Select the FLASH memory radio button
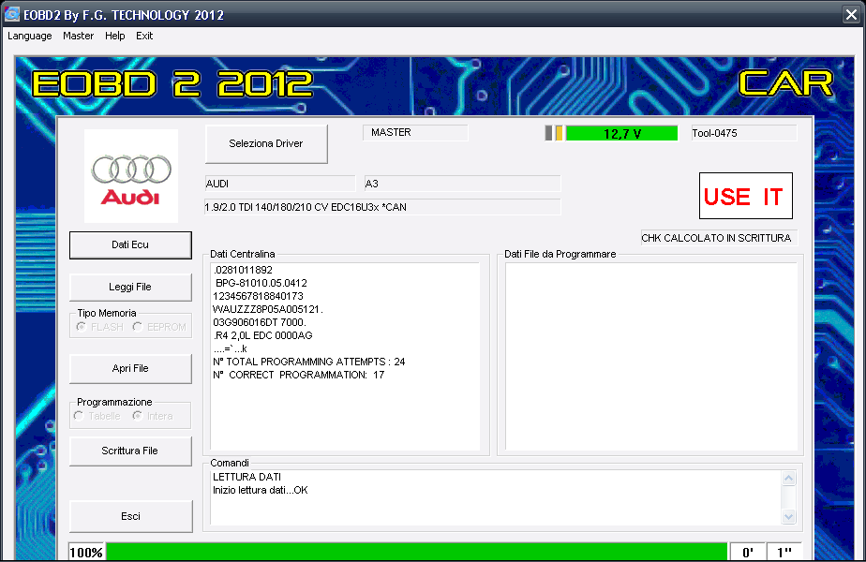The width and height of the screenshot is (866, 562). coord(82,327)
